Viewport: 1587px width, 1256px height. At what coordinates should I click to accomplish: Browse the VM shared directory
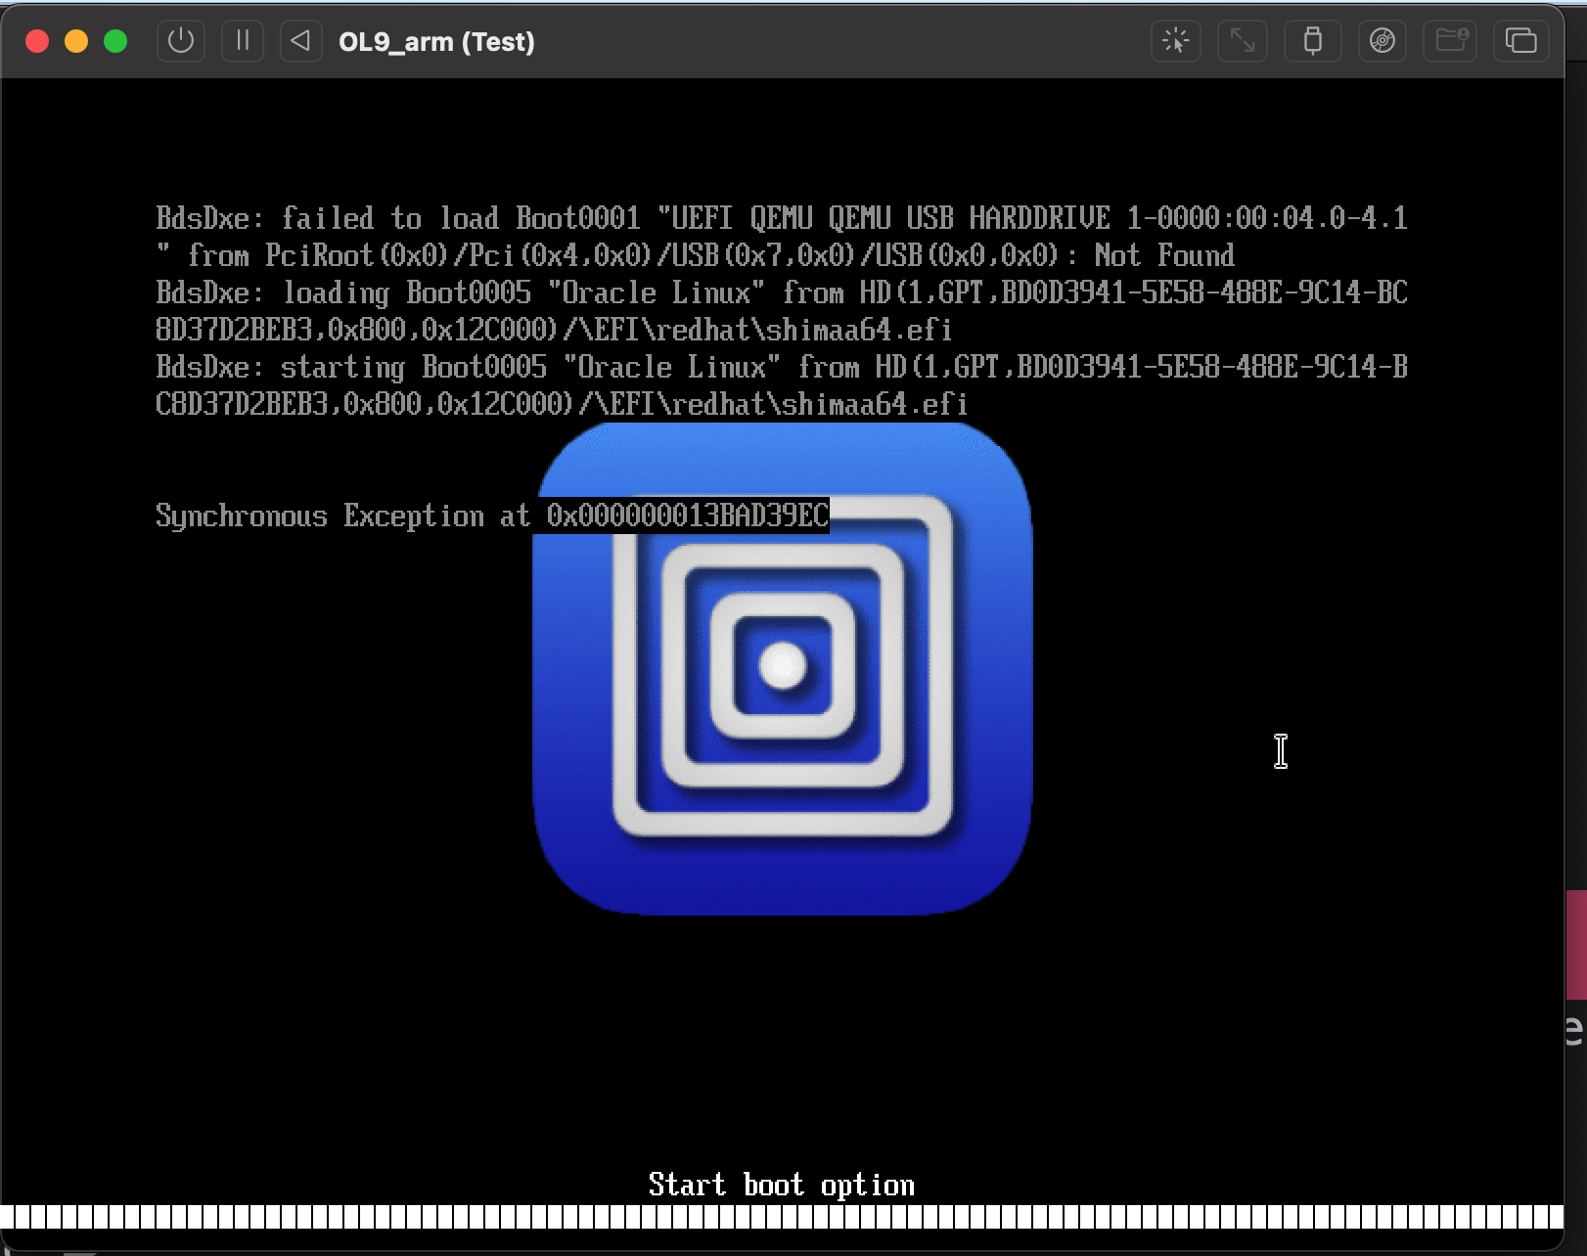coord(1450,41)
